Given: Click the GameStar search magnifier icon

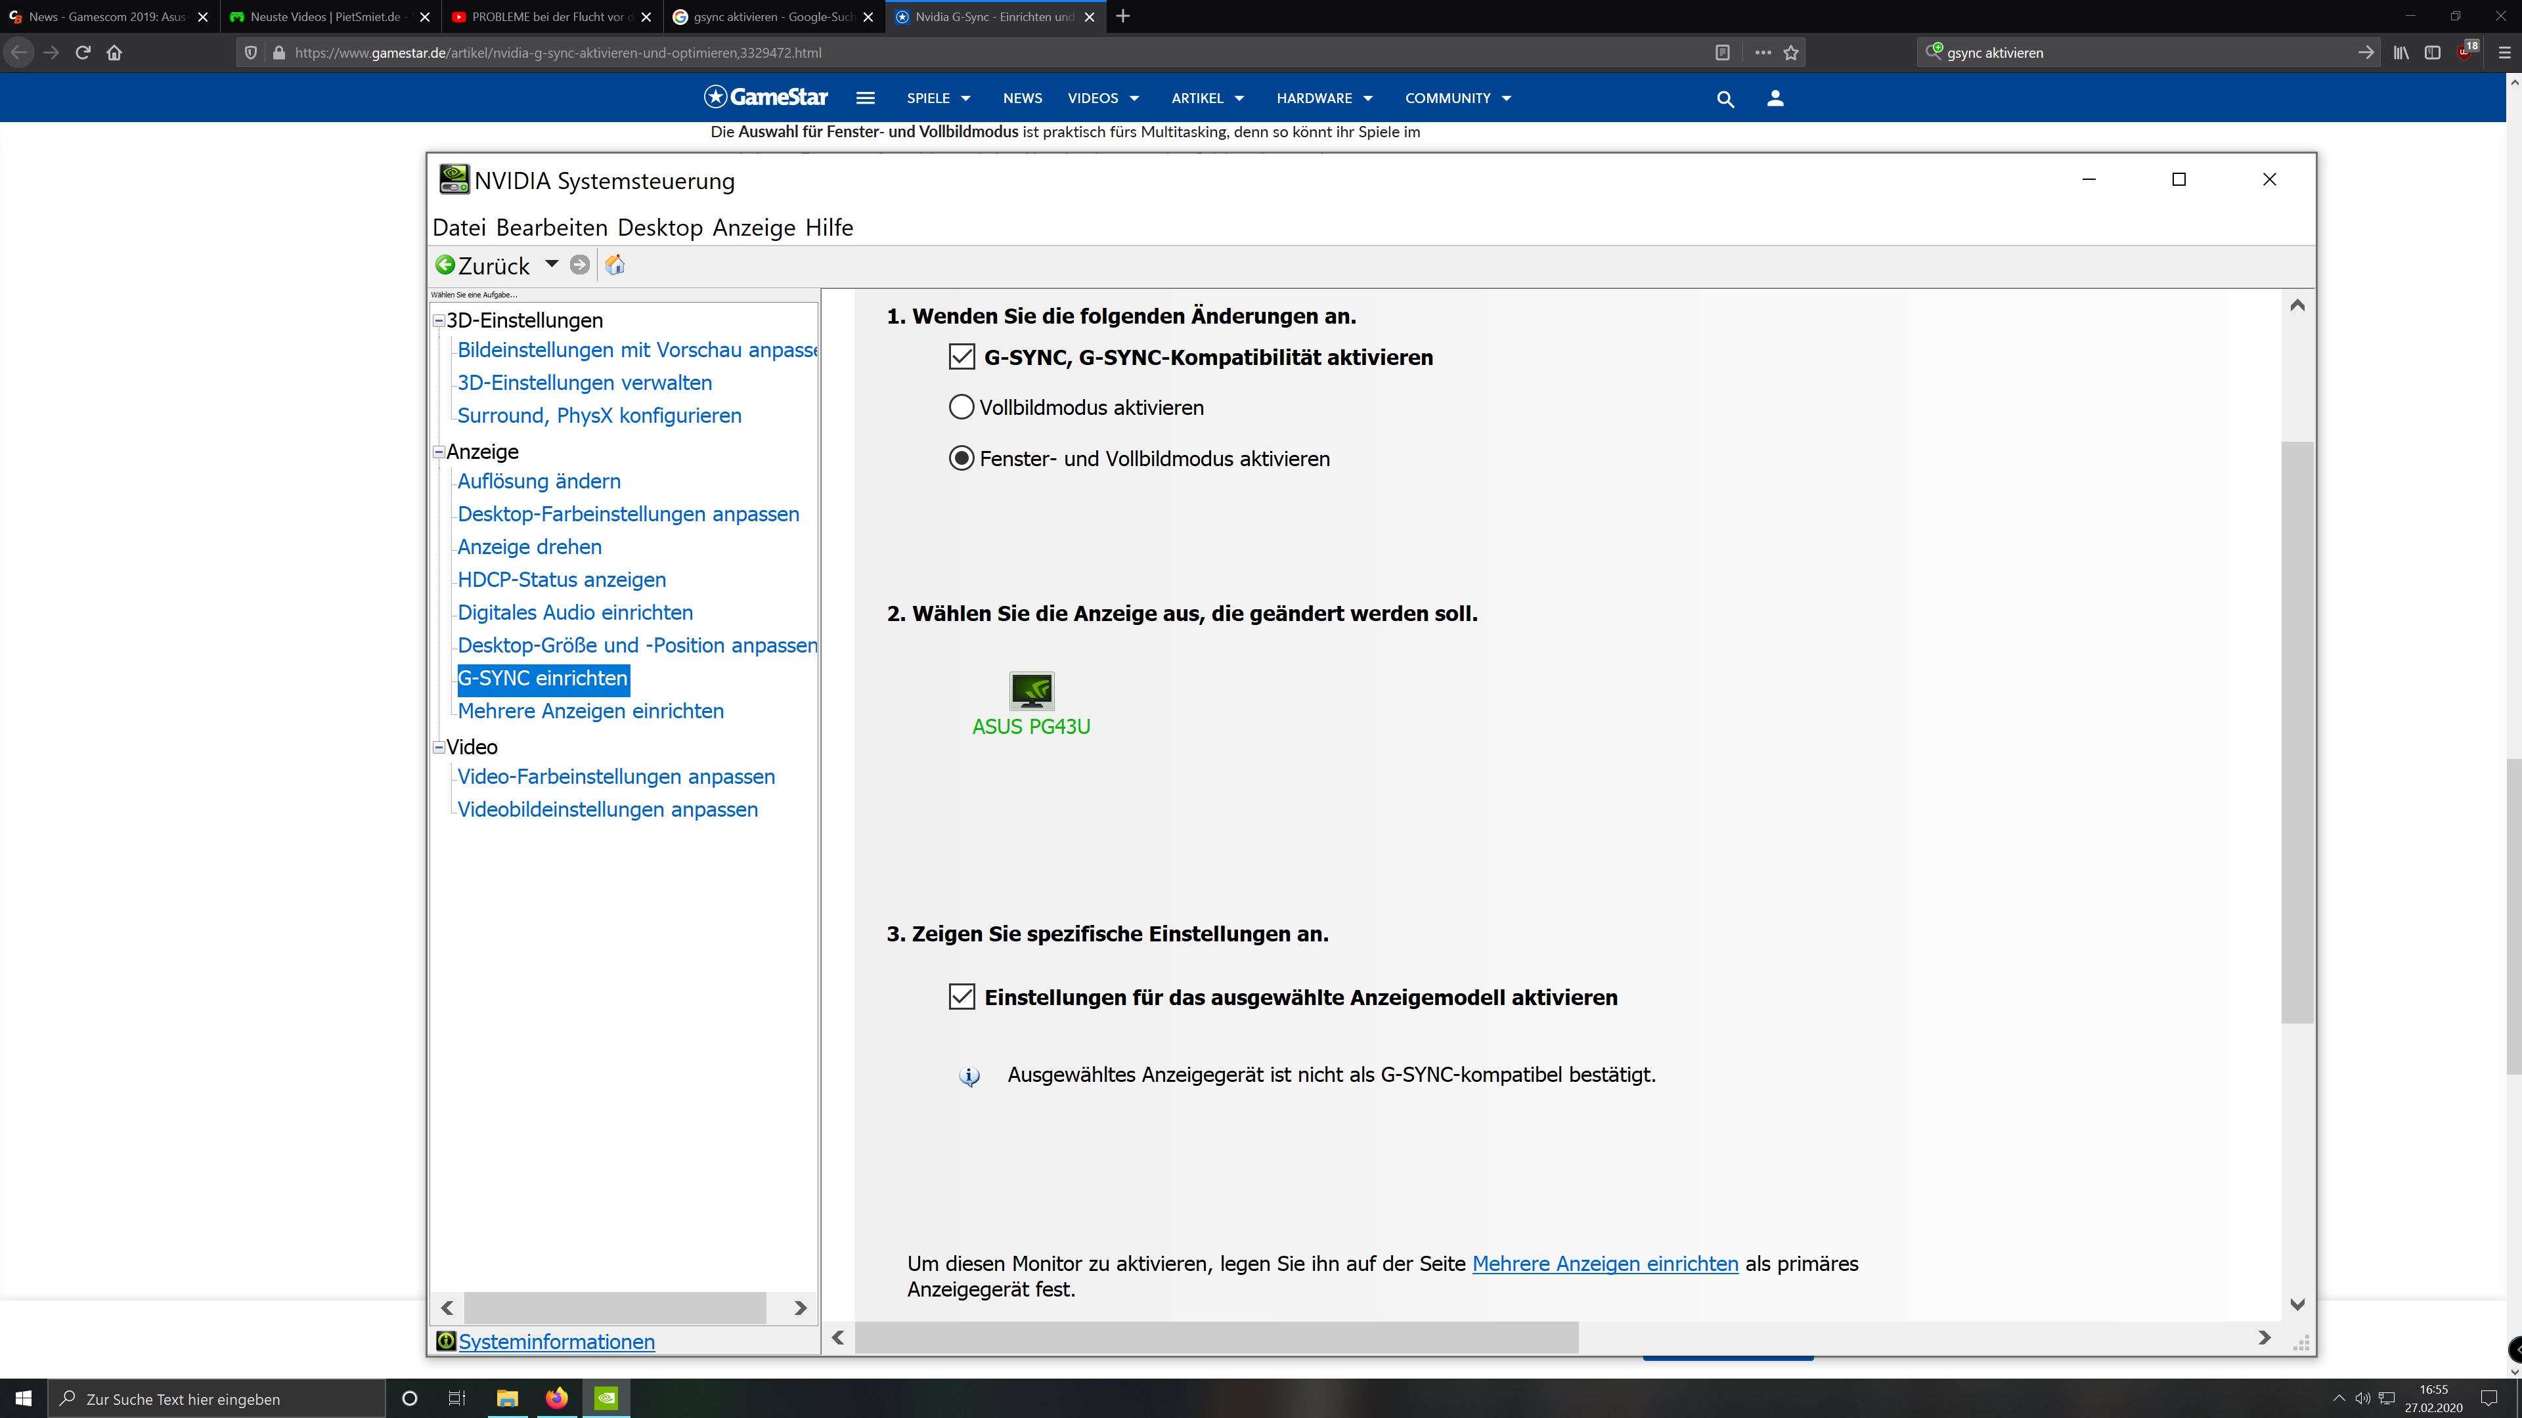Looking at the screenshot, I should [x=1725, y=99].
